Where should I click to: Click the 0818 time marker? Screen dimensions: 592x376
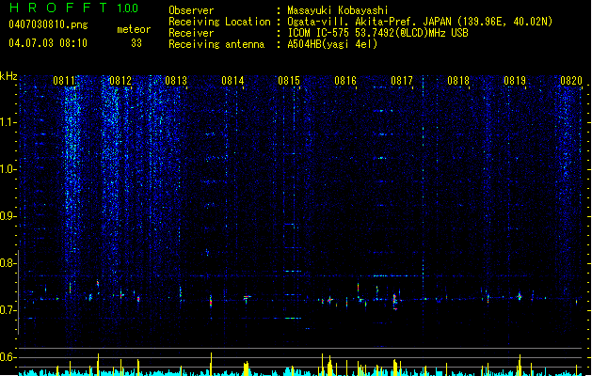458,81
